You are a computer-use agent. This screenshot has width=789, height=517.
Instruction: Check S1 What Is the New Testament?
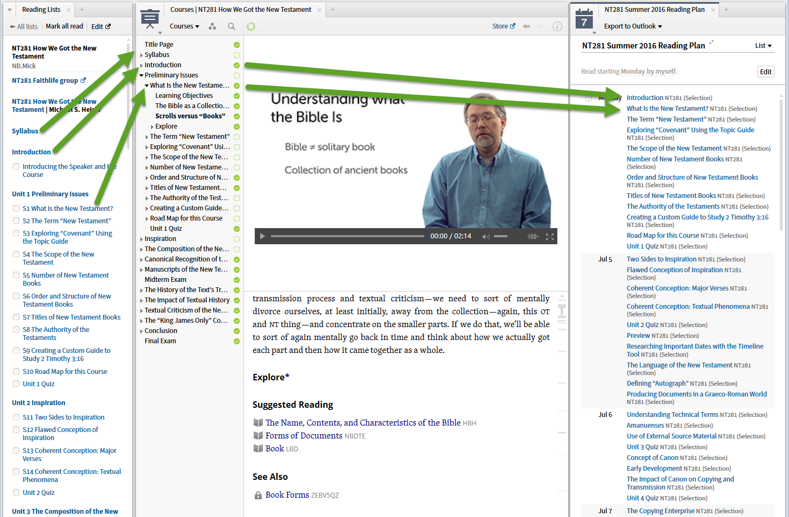point(16,209)
